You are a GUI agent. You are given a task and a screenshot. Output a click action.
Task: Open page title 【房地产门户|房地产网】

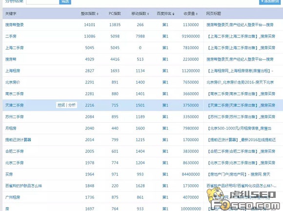[239, 174]
